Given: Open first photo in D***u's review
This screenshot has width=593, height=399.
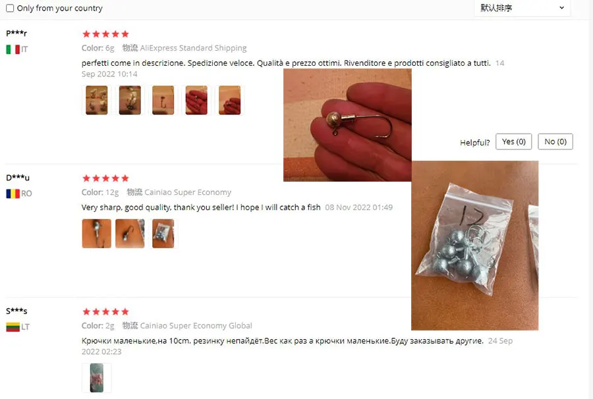Looking at the screenshot, I should click(97, 234).
